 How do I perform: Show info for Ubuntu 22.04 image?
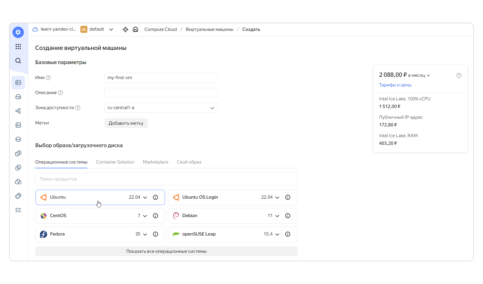[156, 197]
